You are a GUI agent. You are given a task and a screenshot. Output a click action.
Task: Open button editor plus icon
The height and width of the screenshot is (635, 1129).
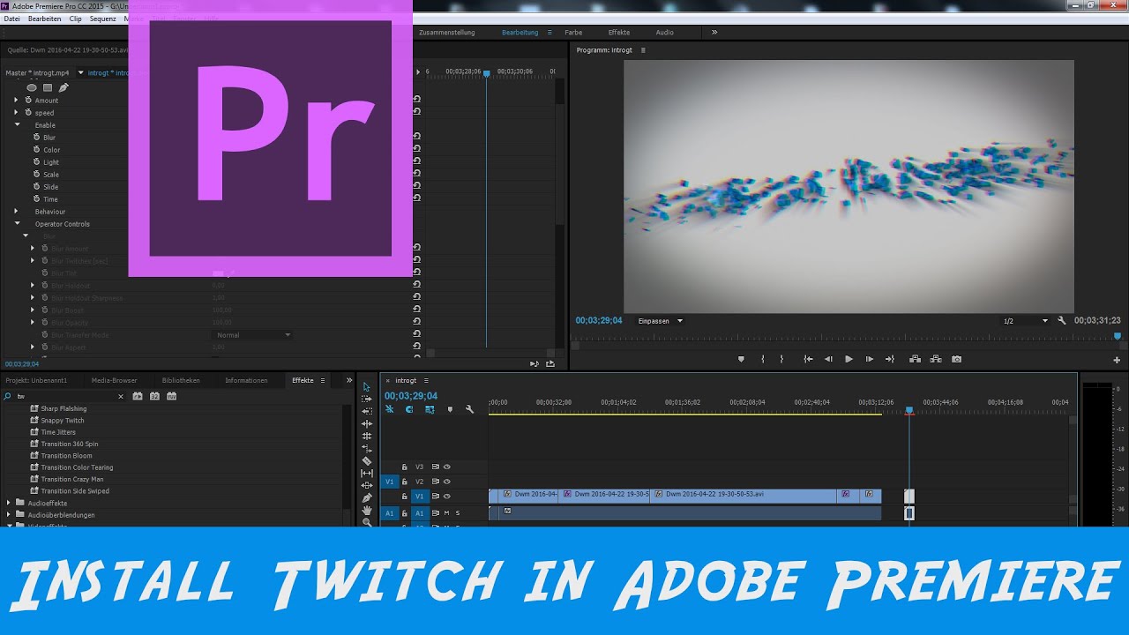click(x=1117, y=360)
